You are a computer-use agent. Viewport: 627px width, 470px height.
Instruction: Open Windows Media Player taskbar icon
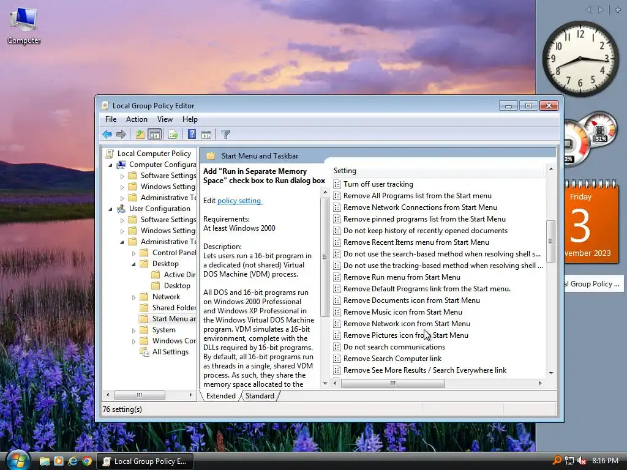tap(58, 461)
